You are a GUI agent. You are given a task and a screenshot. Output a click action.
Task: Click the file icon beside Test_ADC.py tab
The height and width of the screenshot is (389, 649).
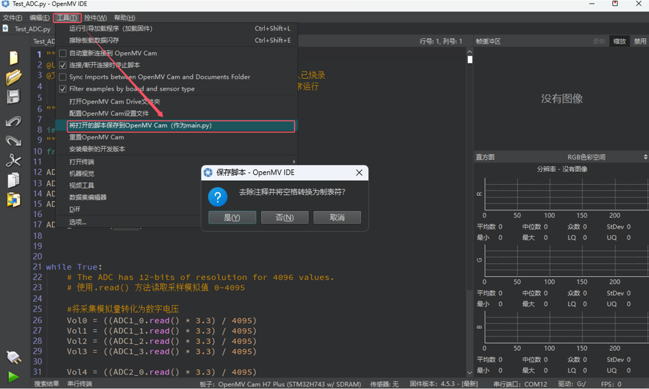pos(5,28)
